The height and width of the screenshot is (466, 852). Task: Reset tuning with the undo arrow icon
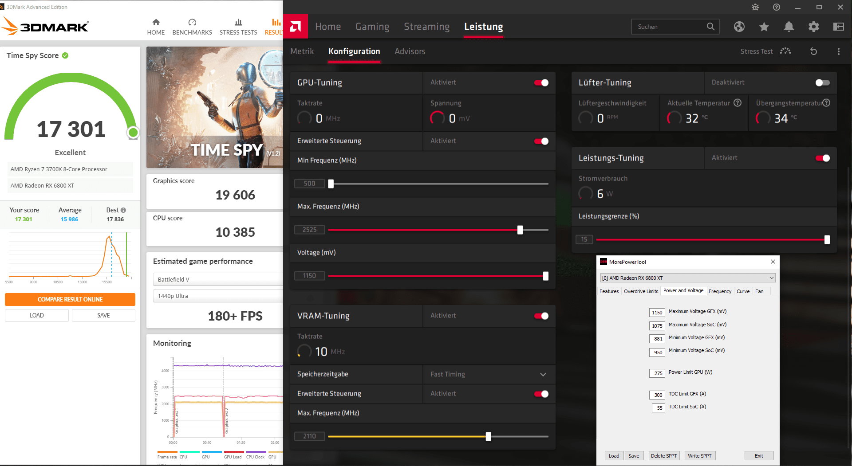pos(813,51)
